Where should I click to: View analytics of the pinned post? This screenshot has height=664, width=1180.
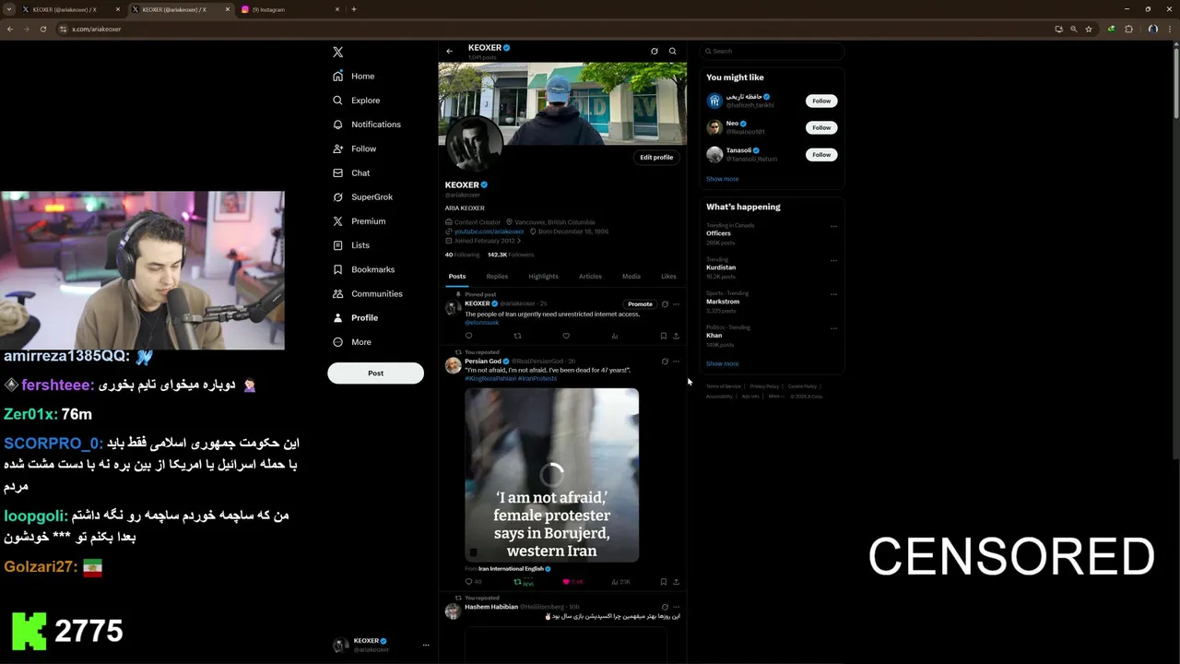pyautogui.click(x=615, y=336)
